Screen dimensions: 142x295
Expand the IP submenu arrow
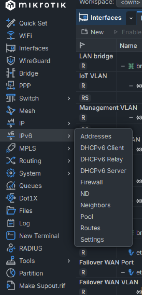69,123
